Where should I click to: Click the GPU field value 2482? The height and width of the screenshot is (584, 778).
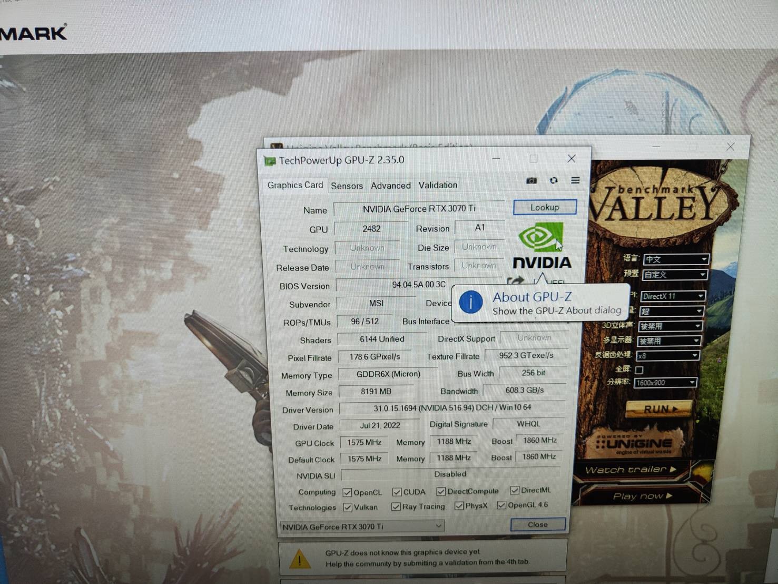tap(371, 228)
